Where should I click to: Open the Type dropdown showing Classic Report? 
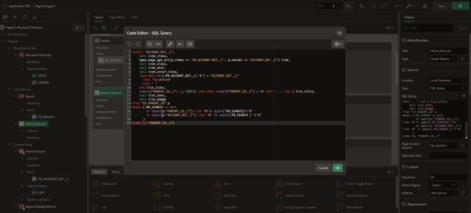click(x=443, y=59)
